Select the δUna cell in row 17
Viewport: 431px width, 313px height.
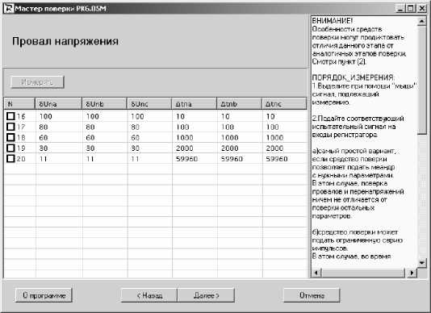tap(59, 127)
